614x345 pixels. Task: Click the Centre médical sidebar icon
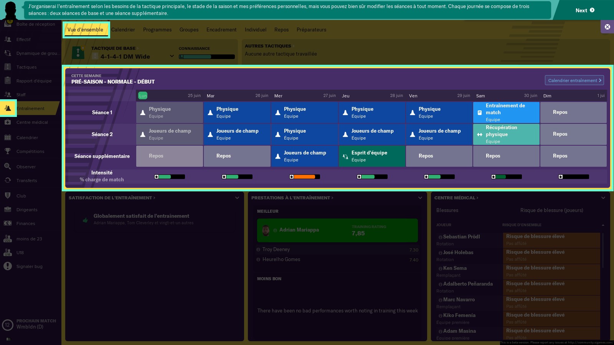tap(8, 122)
